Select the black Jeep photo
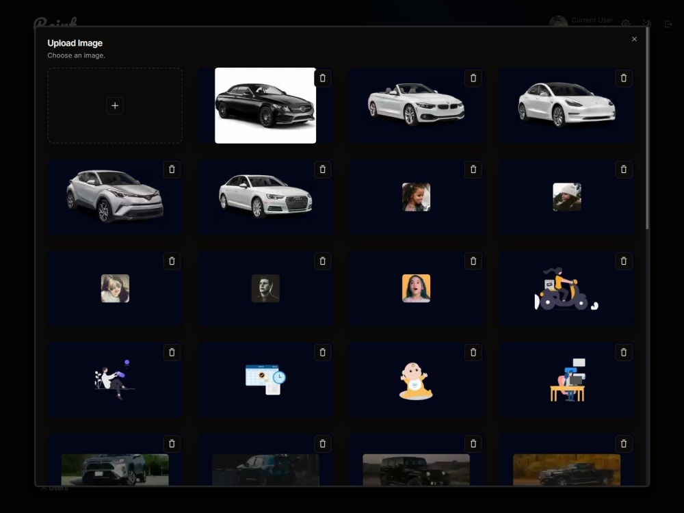 (416, 470)
